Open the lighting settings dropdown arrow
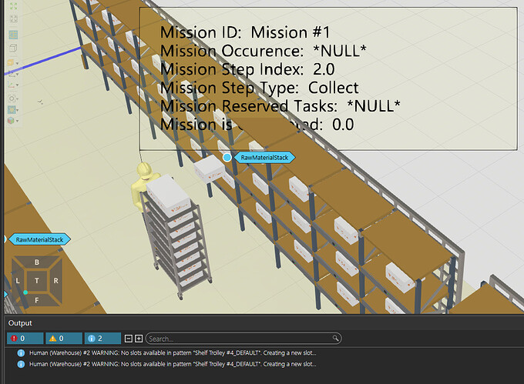Viewport: 524px width, 384px height. pyautogui.click(x=17, y=110)
